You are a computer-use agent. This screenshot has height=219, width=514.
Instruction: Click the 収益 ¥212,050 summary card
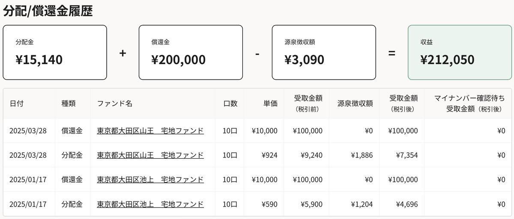coord(460,52)
